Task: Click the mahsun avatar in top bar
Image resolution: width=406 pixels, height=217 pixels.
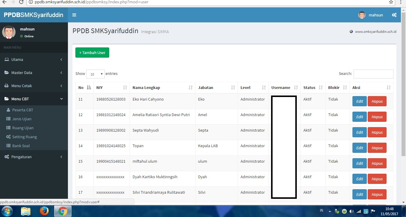Action: pos(362,15)
